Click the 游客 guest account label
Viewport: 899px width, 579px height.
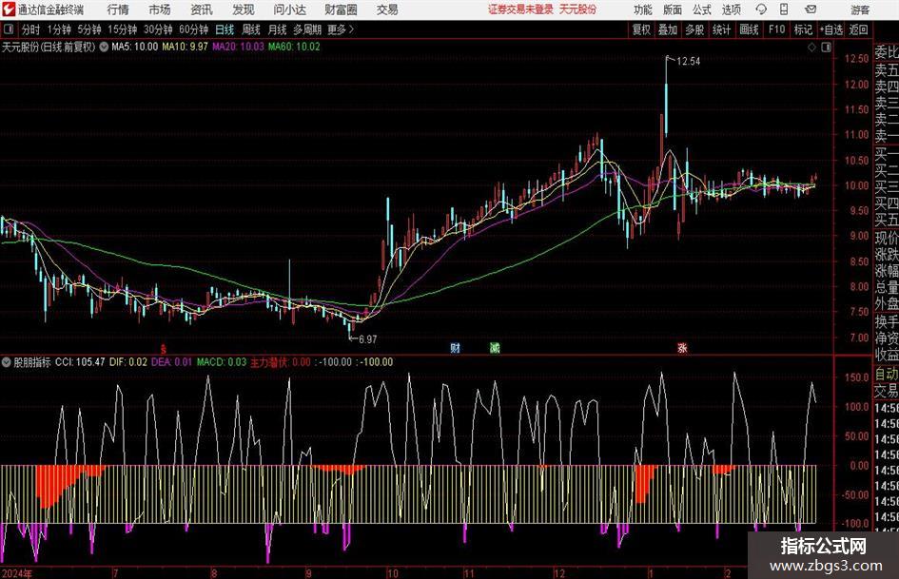pos(860,10)
